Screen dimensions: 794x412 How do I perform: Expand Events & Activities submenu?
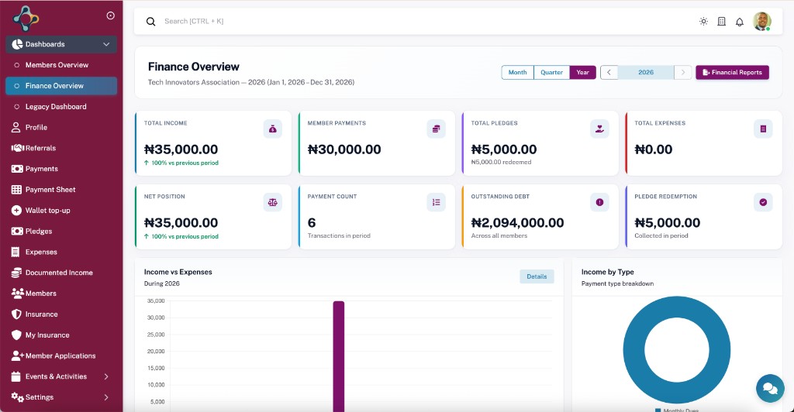(106, 376)
